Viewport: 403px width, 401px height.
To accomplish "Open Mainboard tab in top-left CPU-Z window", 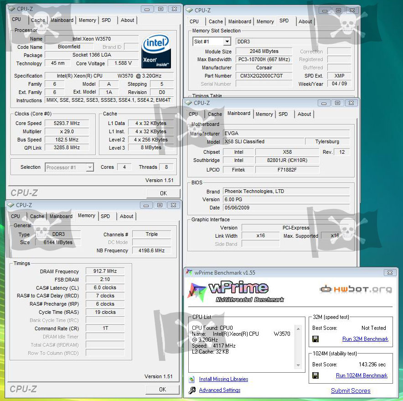I will pos(62,20).
